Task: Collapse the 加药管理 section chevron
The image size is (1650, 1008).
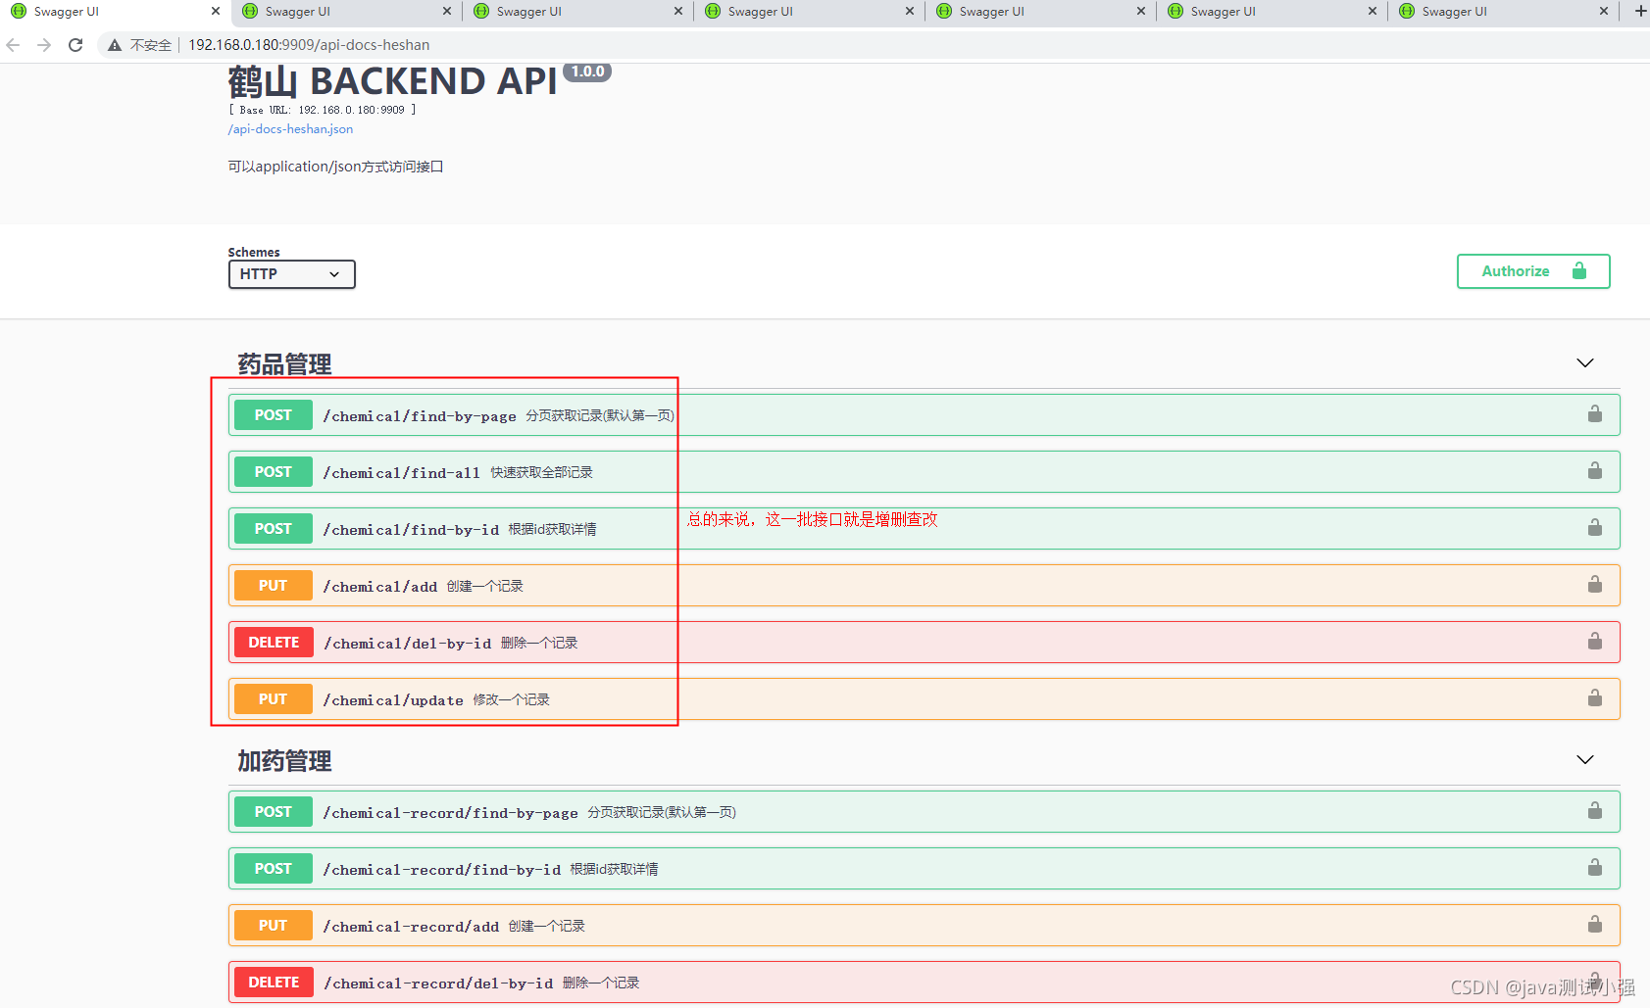Action: 1585,760
